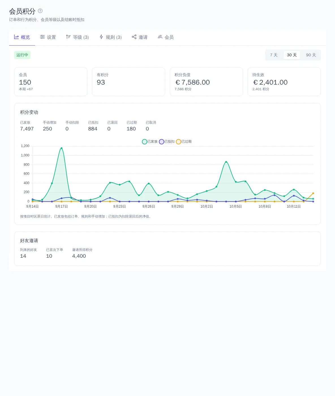The width and height of the screenshot is (335, 396).
Task: Click the 2,401 积分 subtext
Action: [261, 89]
